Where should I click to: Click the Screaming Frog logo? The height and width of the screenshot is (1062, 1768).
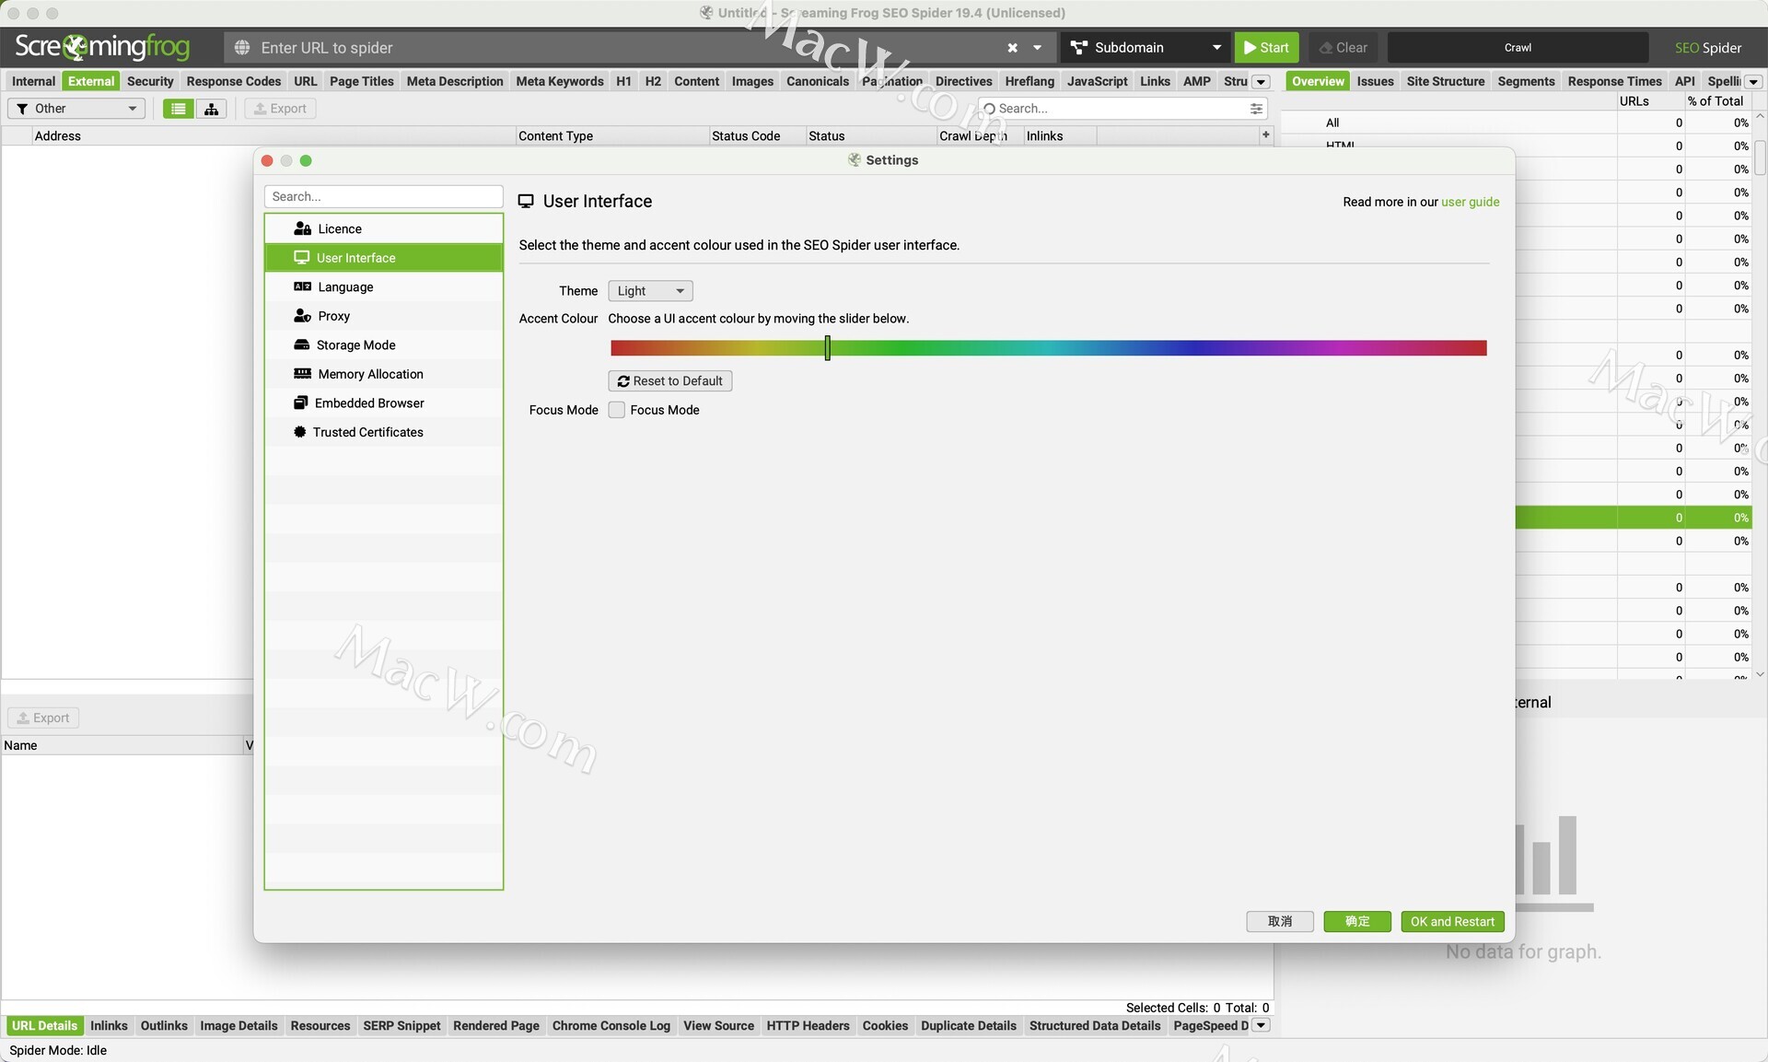coord(102,47)
